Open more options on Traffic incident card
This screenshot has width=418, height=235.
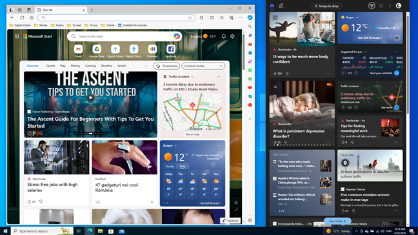[x=219, y=77]
